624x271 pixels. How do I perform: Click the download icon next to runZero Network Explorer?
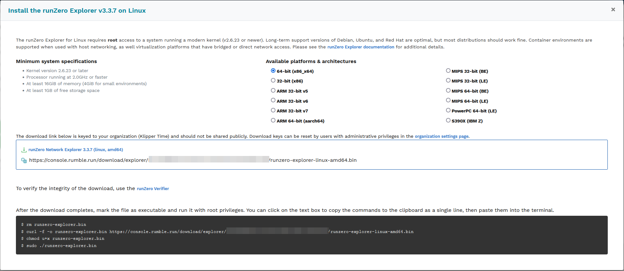tap(24, 150)
